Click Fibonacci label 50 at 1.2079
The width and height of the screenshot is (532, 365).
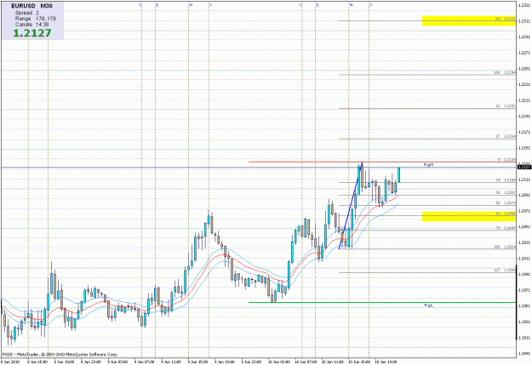tap(506, 202)
